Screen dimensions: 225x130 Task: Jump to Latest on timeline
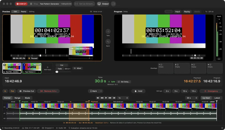(217, 98)
